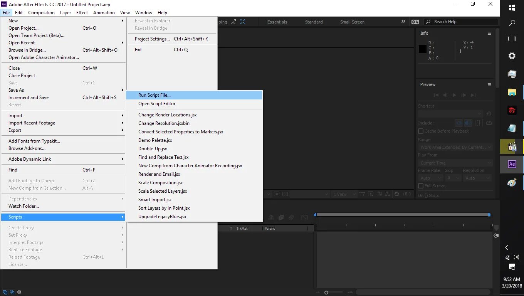Toggle include audio speaker icon in Preview

[x=468, y=123]
